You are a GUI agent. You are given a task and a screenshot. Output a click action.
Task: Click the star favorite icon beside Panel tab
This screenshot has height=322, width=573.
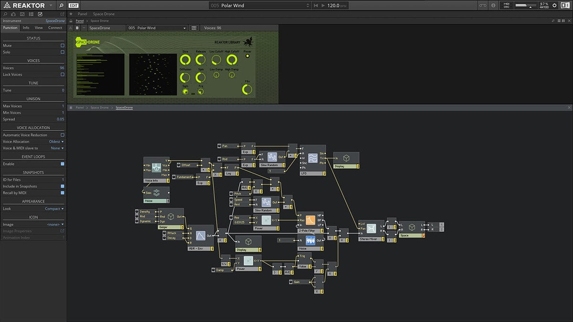point(71,14)
